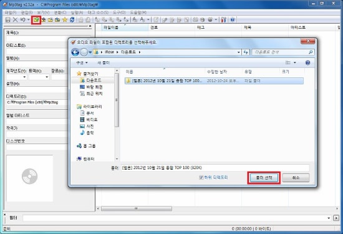Click the Favorites star icon in toolbar

click(65, 20)
